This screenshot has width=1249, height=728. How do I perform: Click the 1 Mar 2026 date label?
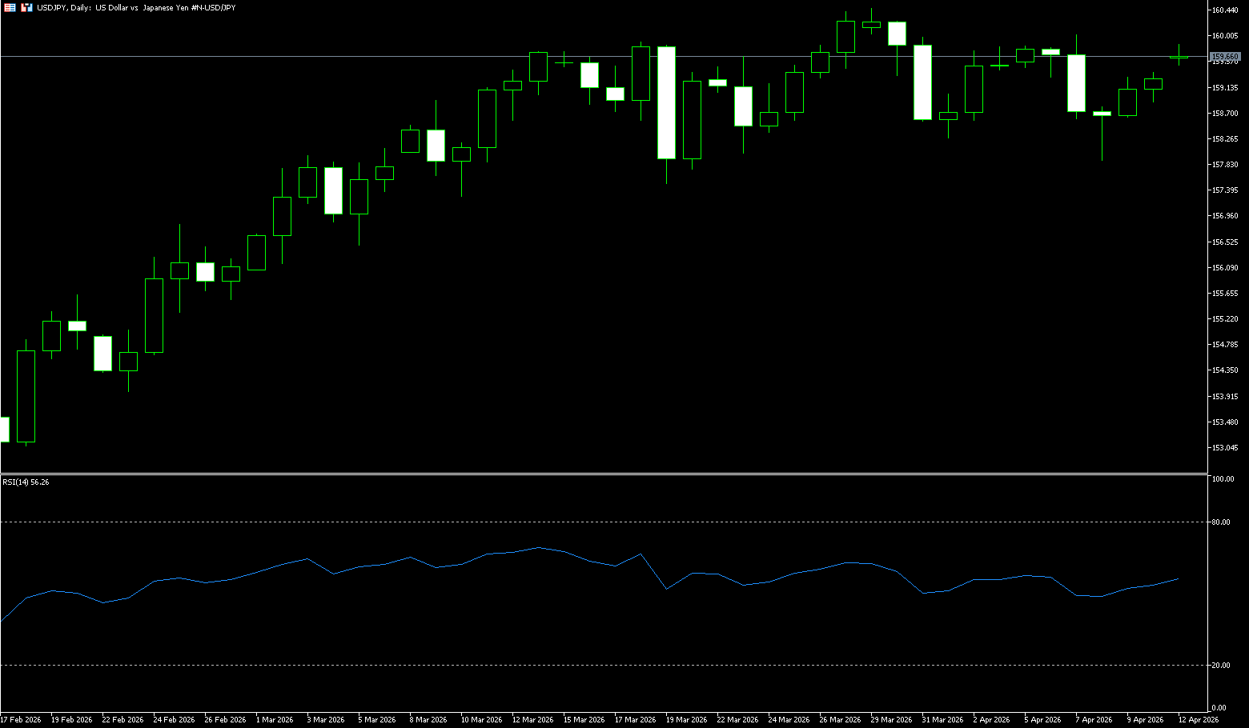(275, 720)
